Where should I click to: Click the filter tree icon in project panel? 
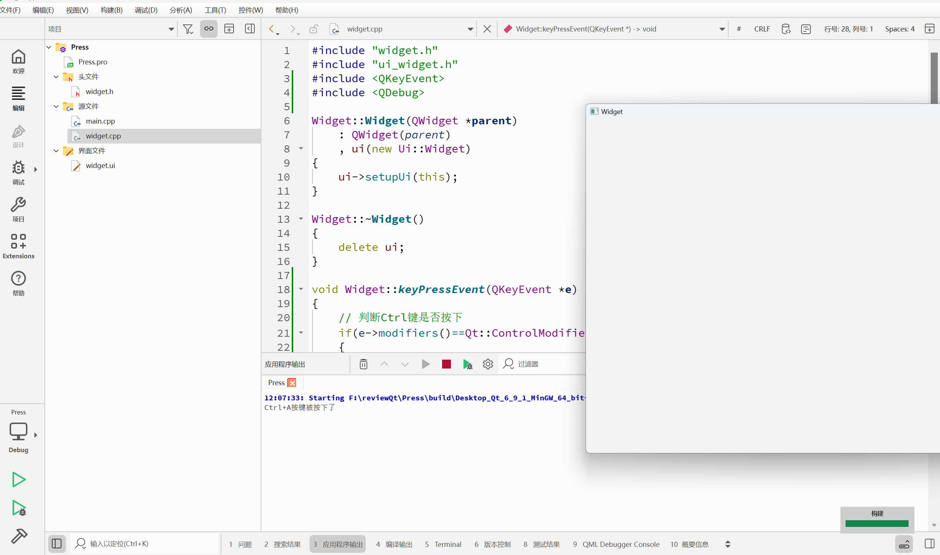(x=188, y=29)
